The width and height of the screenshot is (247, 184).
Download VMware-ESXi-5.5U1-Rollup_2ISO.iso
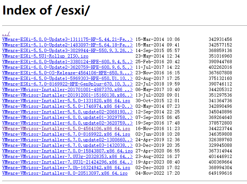click(x=45, y=56)
